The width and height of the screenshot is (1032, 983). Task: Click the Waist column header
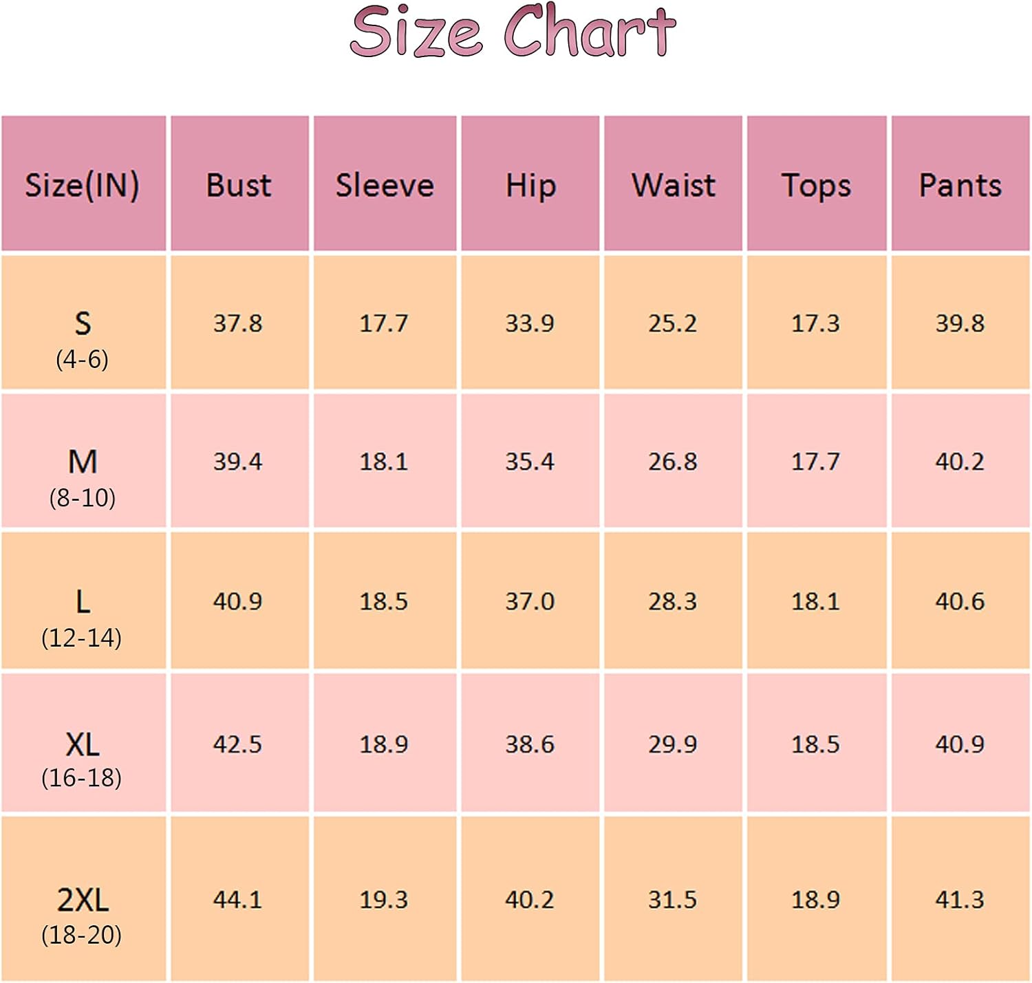click(673, 184)
